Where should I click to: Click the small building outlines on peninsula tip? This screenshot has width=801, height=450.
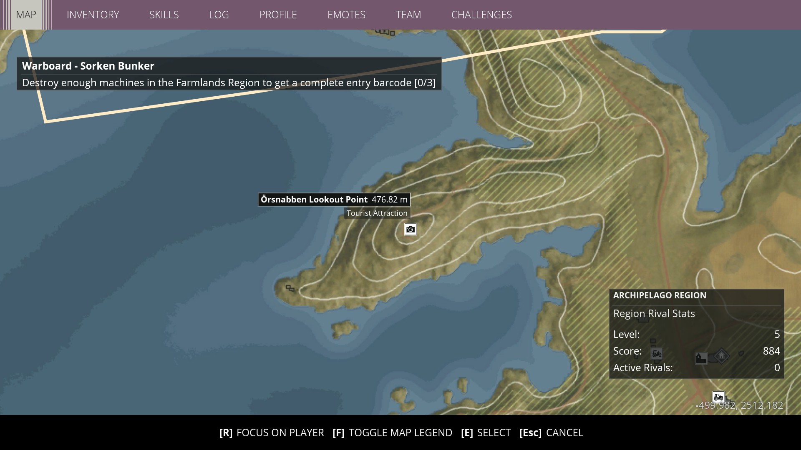tap(290, 288)
